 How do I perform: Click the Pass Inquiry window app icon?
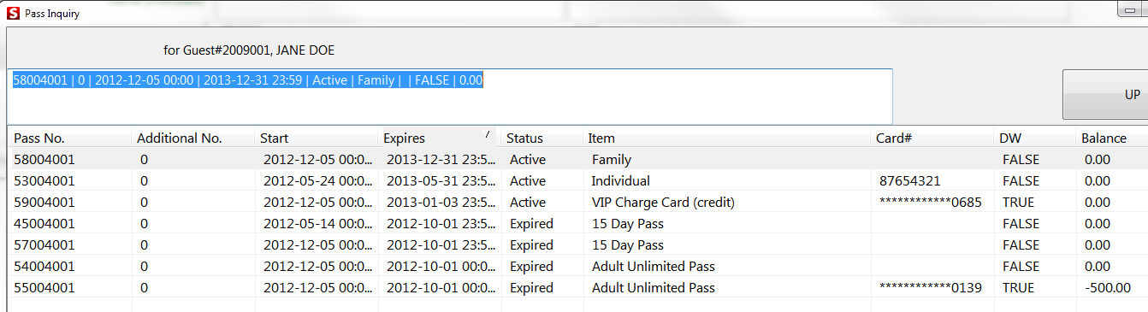pos(13,13)
